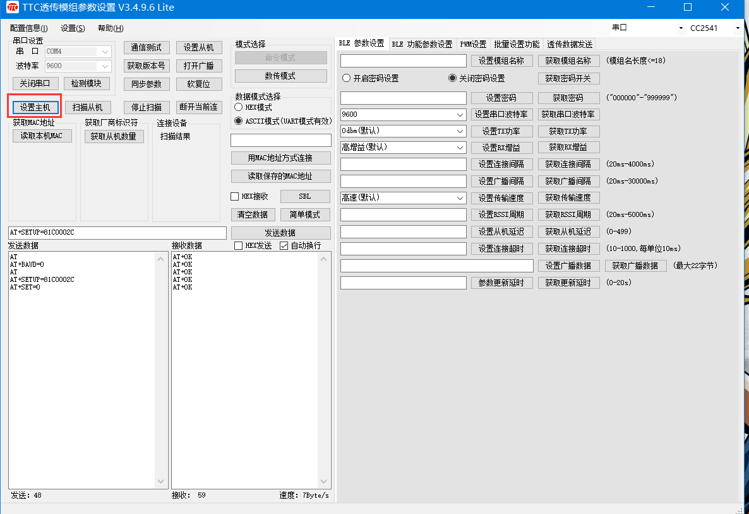
Task: Open the CC2541 chip selector dropdown
Action: point(736,28)
